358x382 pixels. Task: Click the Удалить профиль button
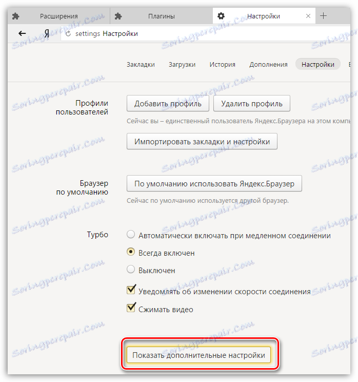[252, 104]
